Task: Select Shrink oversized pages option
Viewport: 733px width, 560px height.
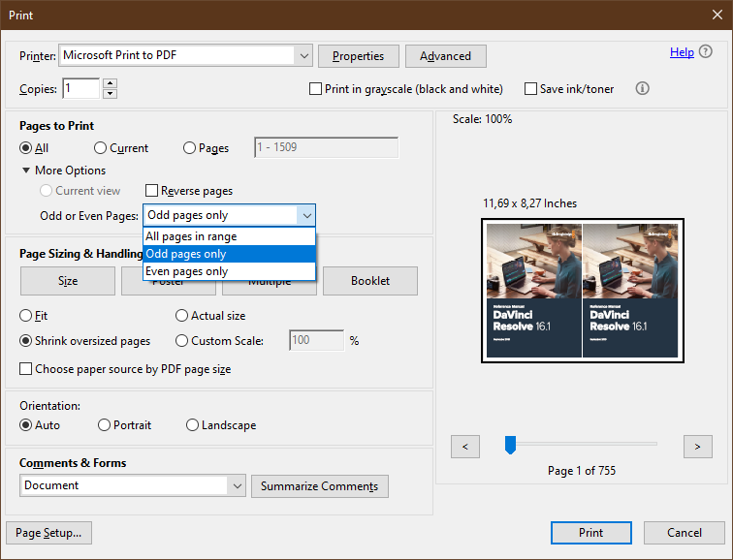Action: [26, 341]
